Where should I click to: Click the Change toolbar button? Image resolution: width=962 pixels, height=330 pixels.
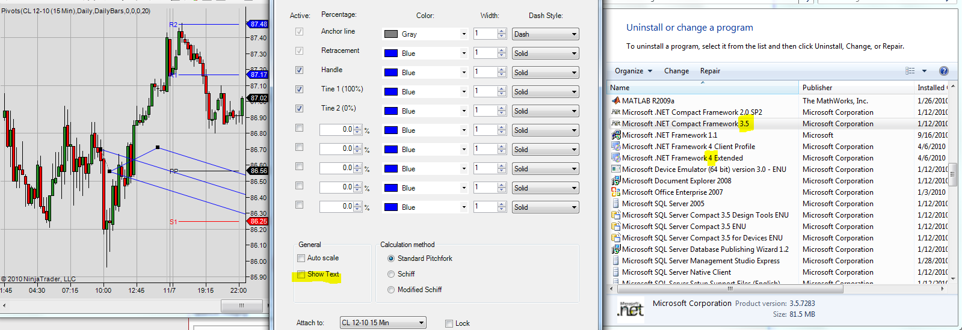(x=676, y=71)
